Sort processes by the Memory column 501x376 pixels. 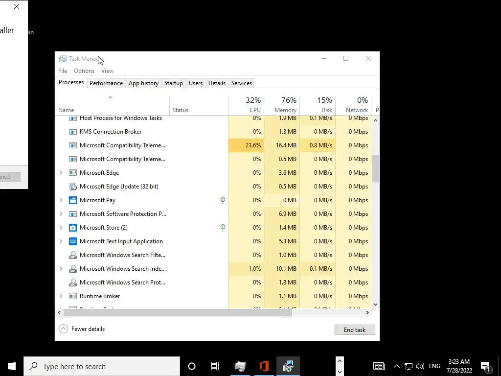(x=282, y=106)
